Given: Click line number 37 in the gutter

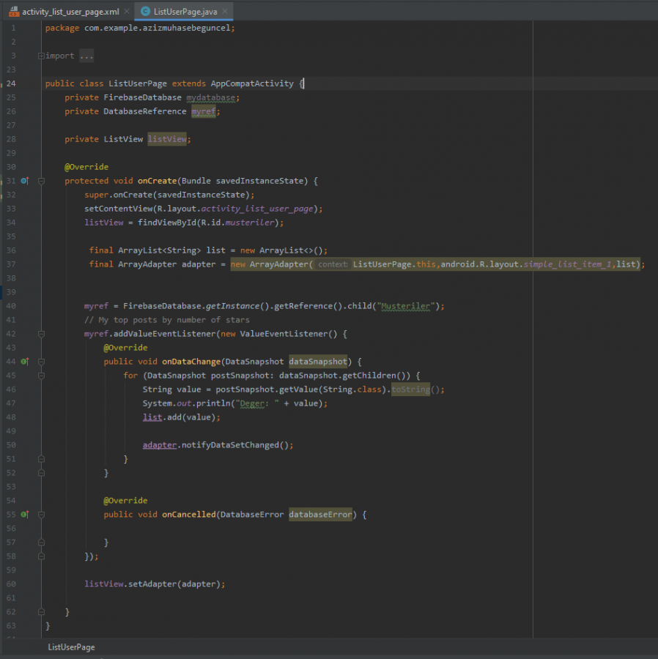Looking at the screenshot, I should 11,264.
